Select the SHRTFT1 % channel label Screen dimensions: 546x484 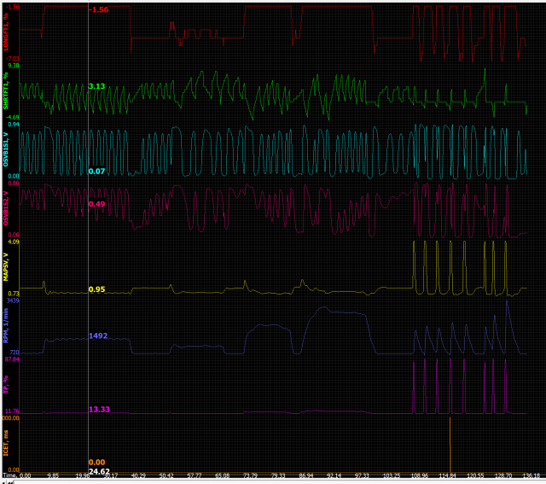[8, 91]
